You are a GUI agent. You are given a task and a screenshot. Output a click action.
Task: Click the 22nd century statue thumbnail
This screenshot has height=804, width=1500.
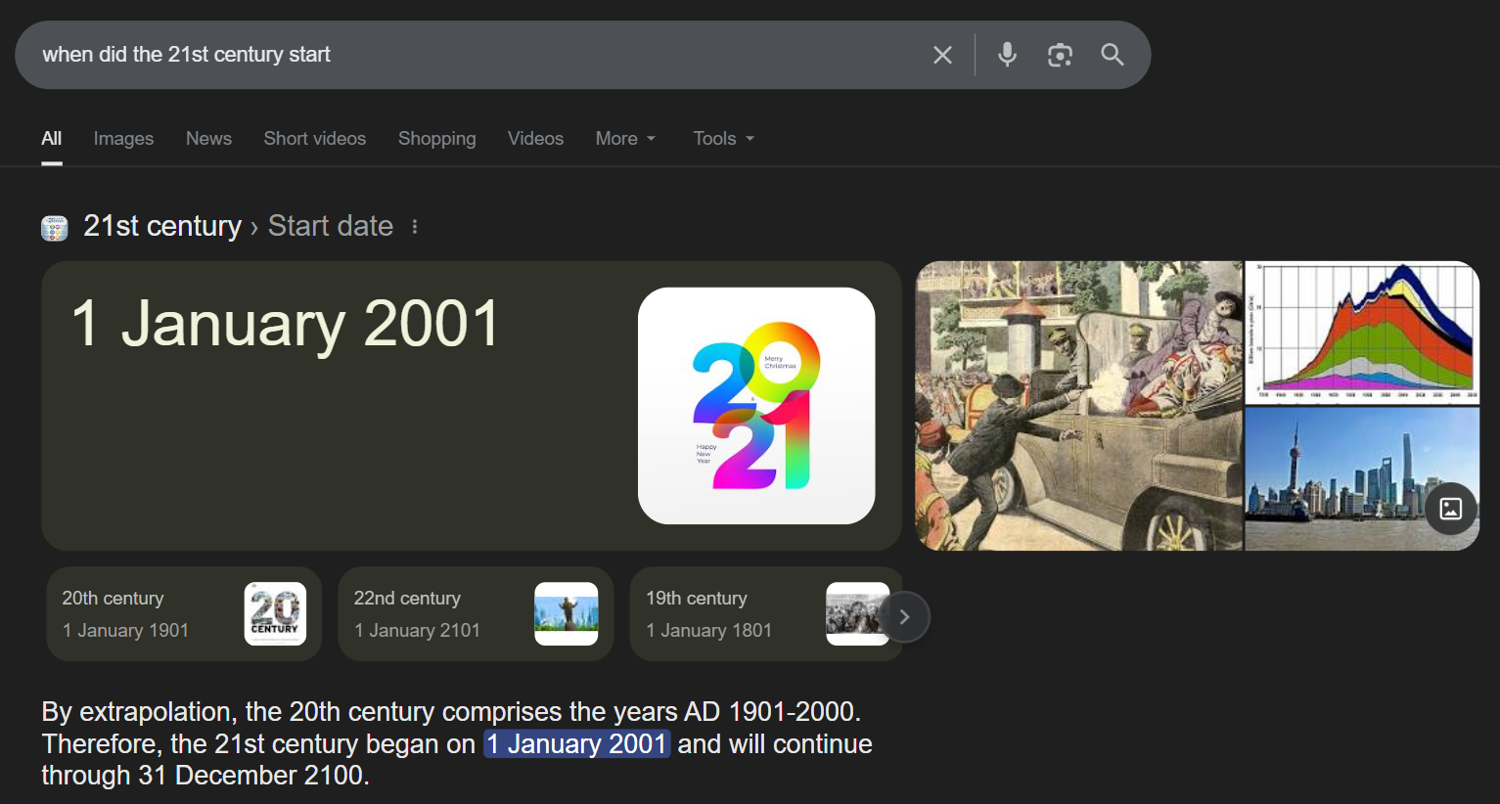567,614
